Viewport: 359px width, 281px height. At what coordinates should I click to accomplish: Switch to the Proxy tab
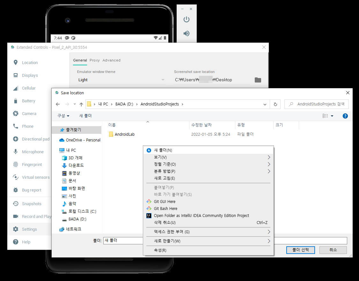pyautogui.click(x=95, y=60)
